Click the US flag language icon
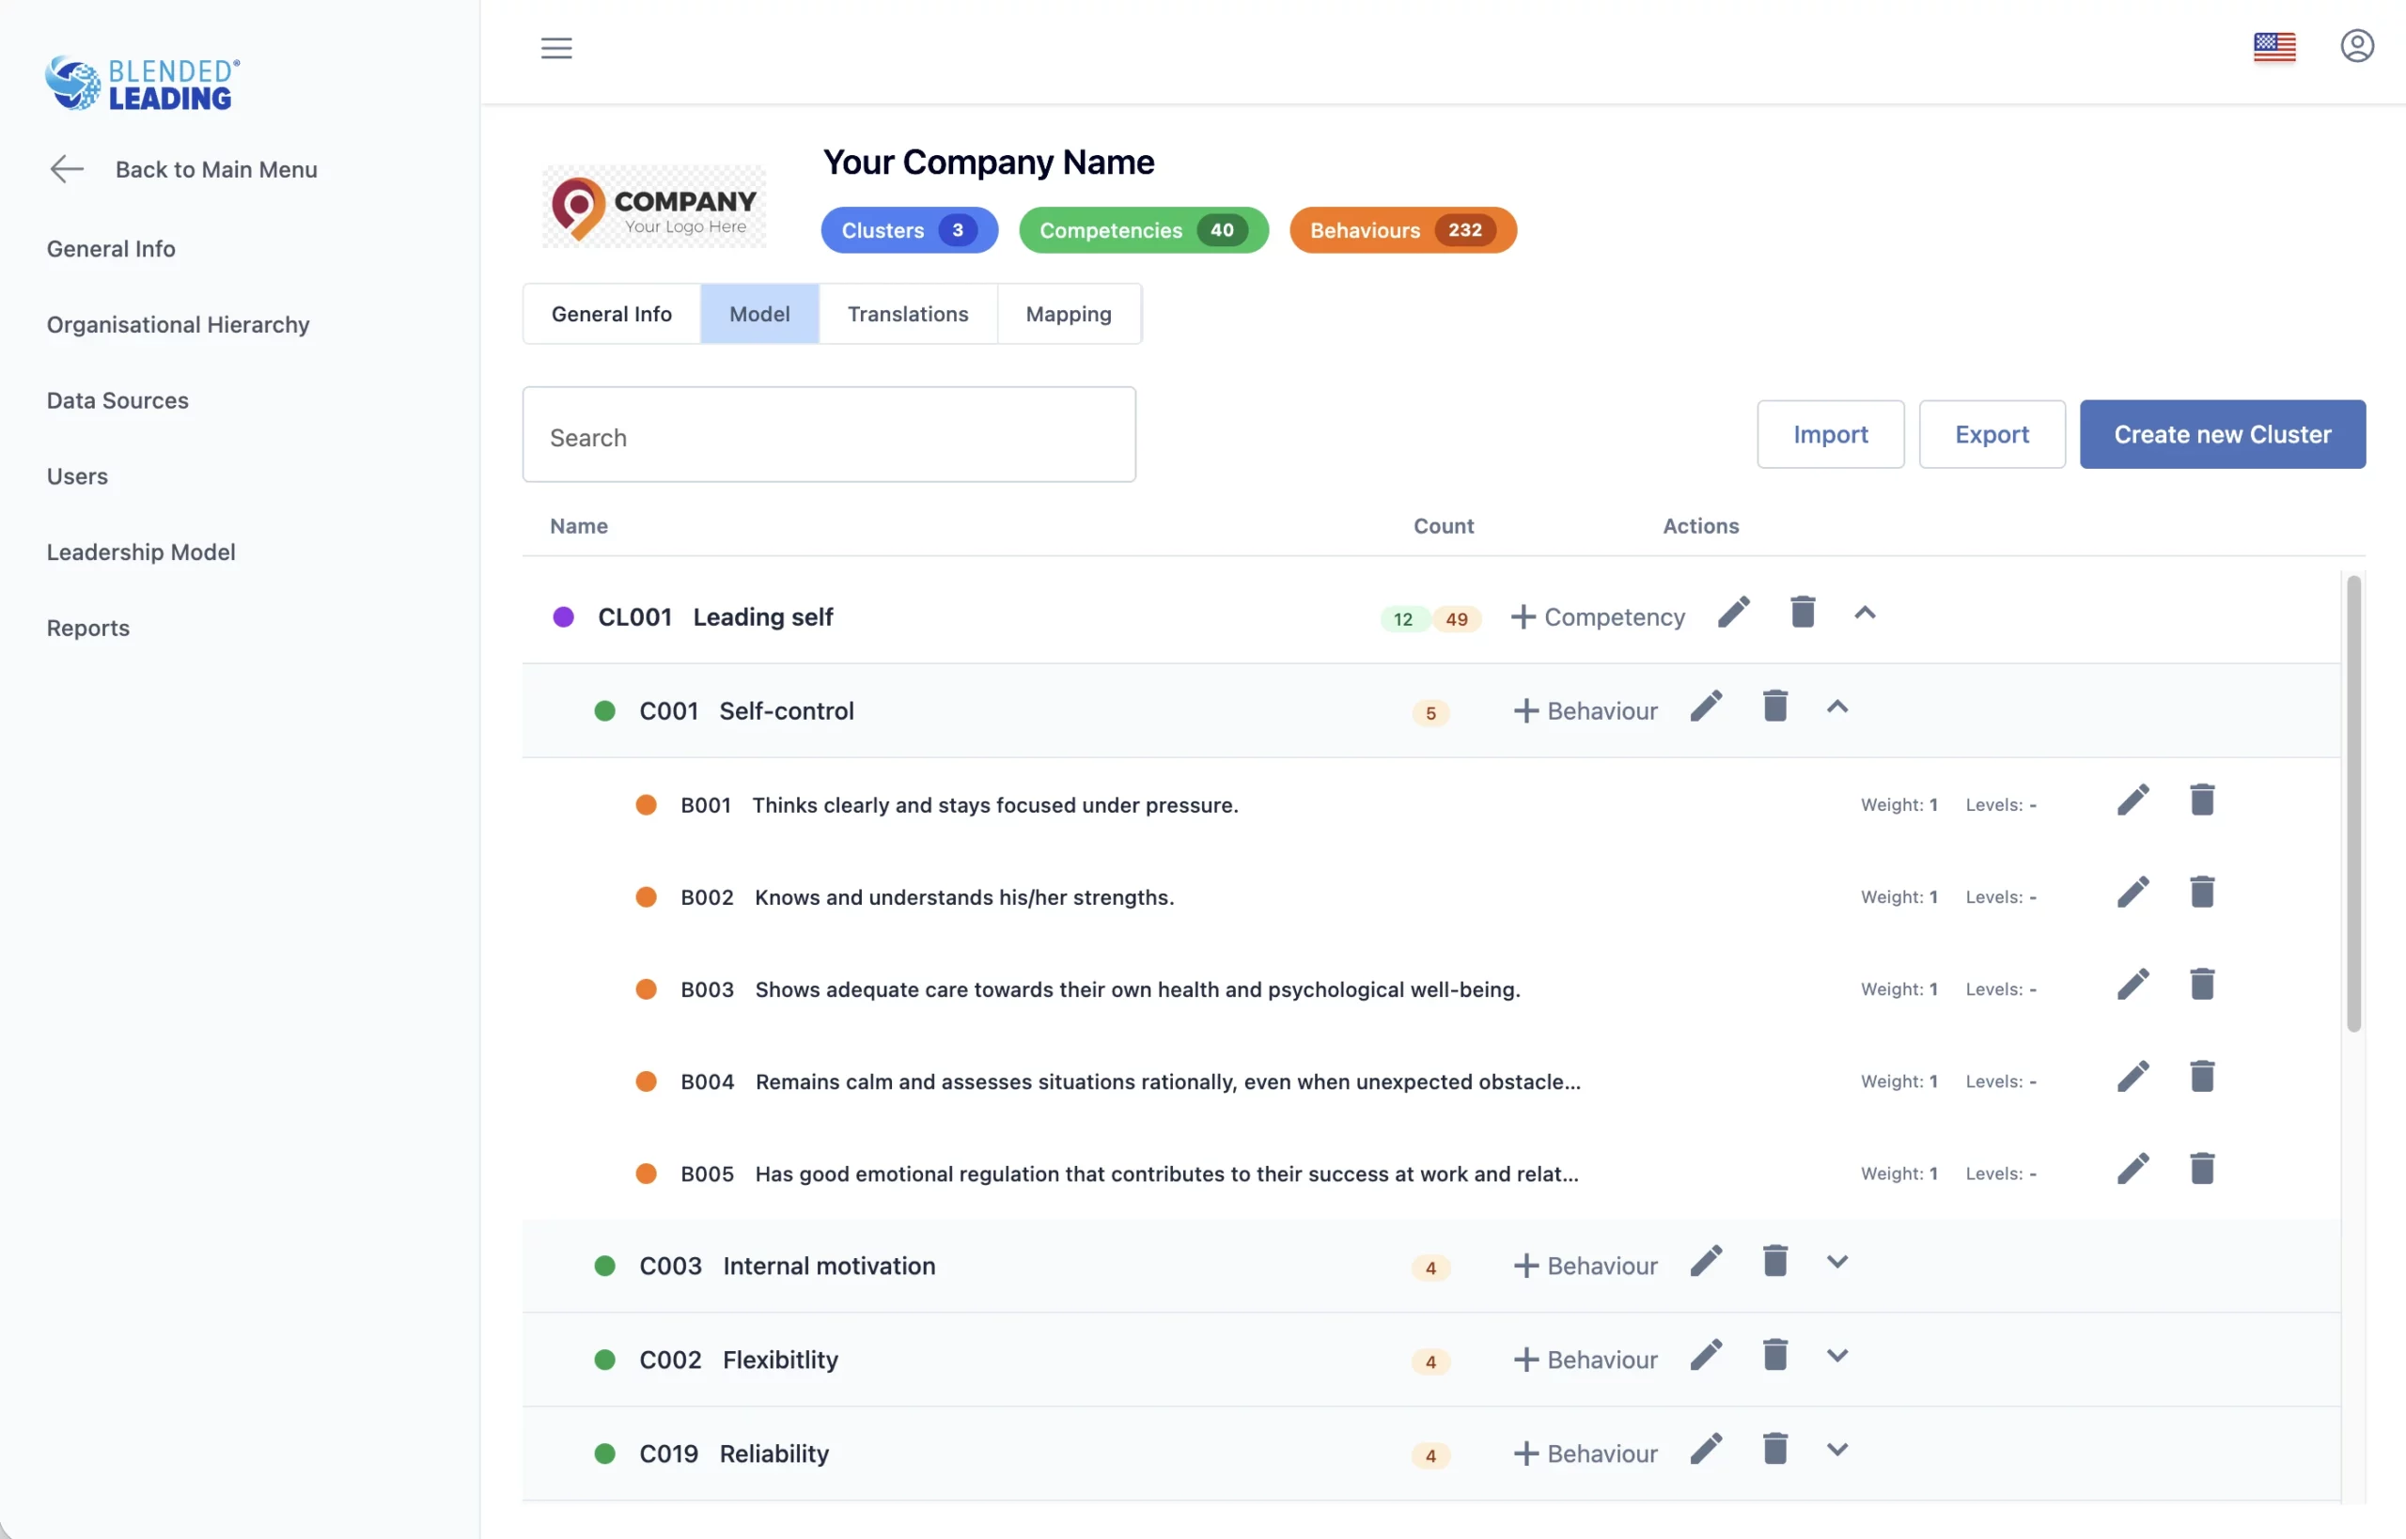 click(x=2273, y=47)
